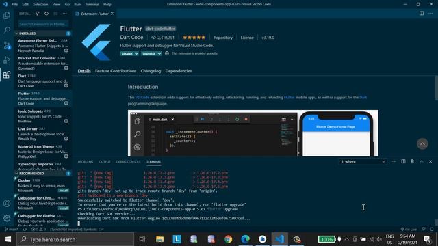Open the Selection menu

[x=40, y=5]
